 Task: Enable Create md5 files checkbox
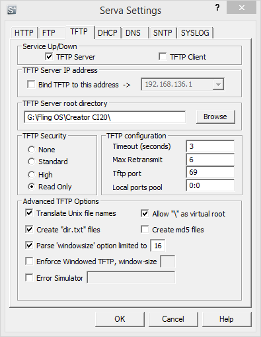click(145, 230)
